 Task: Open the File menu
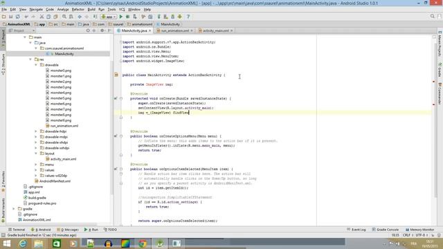pyautogui.click(x=4, y=9)
